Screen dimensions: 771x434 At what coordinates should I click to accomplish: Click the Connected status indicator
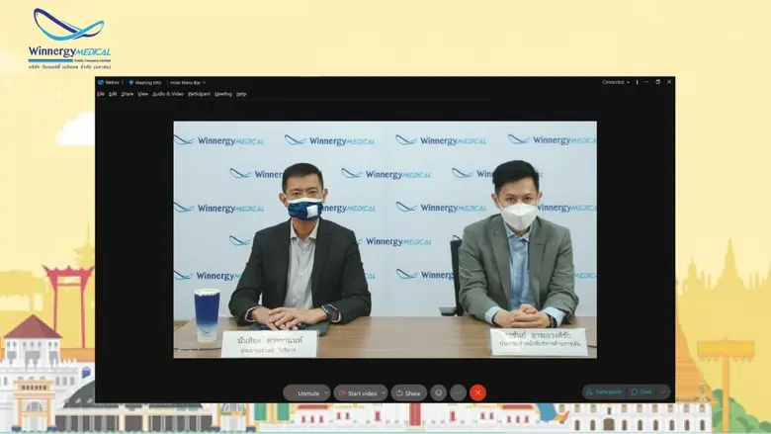pyautogui.click(x=614, y=82)
